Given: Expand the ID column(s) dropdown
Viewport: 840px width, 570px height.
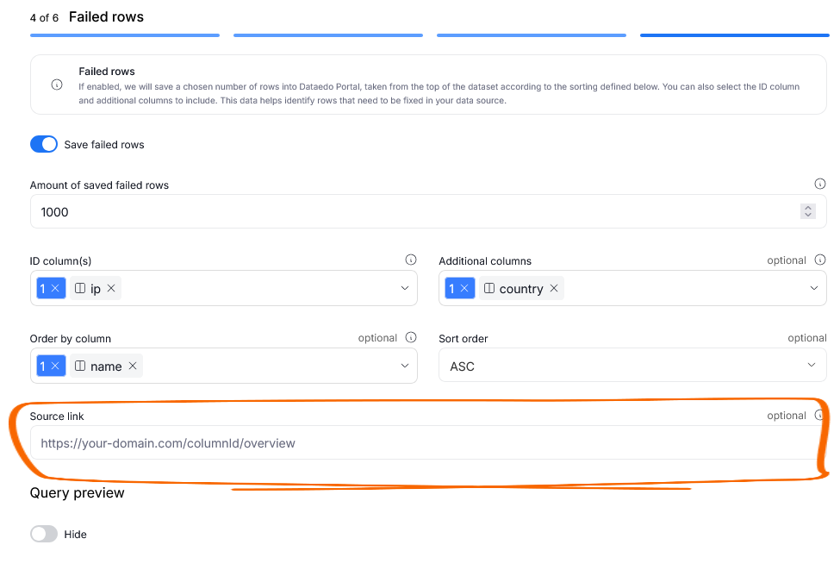Looking at the screenshot, I should tap(405, 289).
